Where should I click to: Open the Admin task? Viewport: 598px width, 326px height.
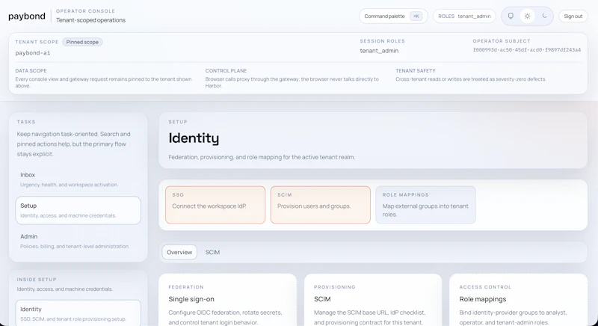(78, 241)
